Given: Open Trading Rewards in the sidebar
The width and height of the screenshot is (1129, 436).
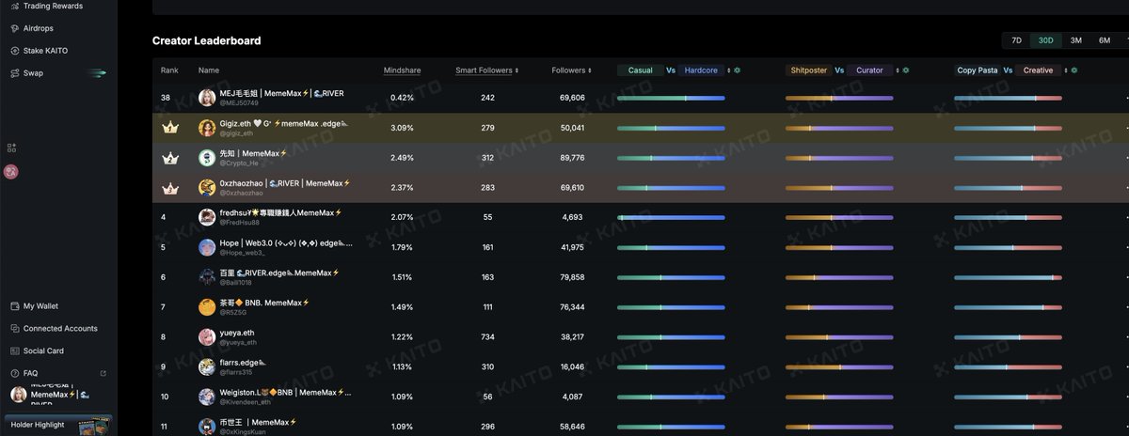Looking at the screenshot, I should point(53,6).
